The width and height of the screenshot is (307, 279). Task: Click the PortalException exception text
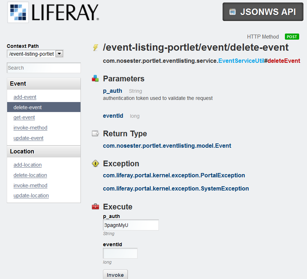pyautogui.click(x=174, y=175)
